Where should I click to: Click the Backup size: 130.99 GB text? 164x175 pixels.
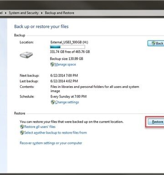[x=67, y=59]
